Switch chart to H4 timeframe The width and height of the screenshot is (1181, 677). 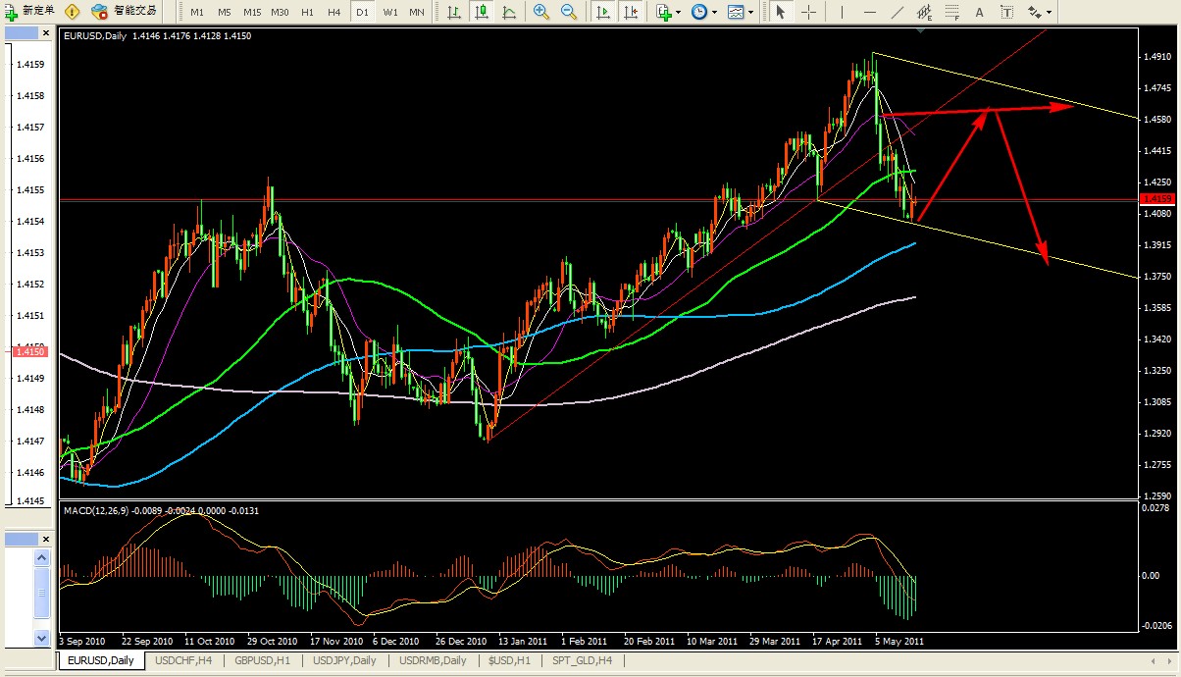click(x=334, y=12)
